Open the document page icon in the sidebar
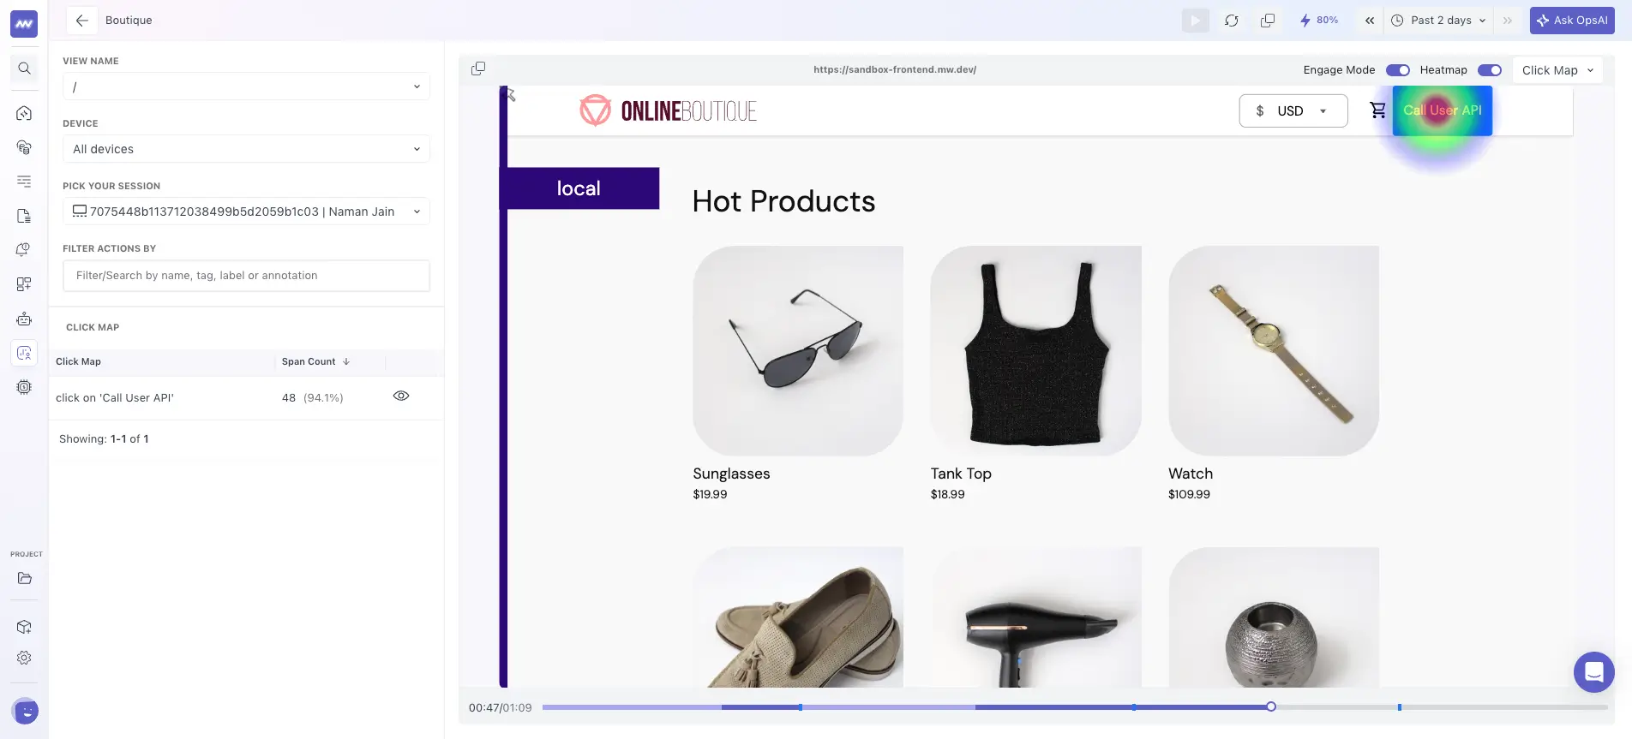Image resolution: width=1632 pixels, height=739 pixels. pos(24,216)
